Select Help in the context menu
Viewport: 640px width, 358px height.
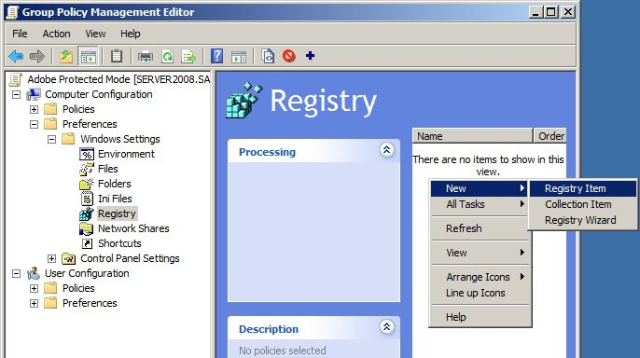(x=480, y=317)
